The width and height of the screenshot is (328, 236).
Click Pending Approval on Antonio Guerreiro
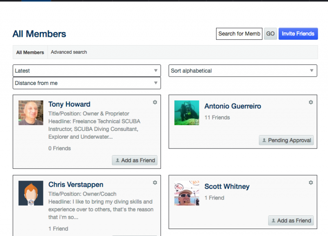click(x=286, y=140)
